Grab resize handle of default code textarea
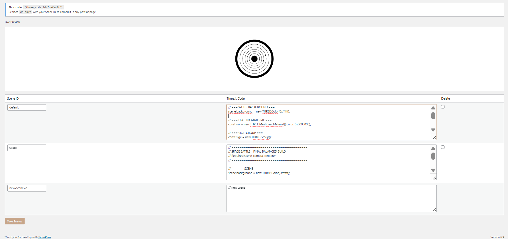The image size is (508, 239). click(434, 138)
